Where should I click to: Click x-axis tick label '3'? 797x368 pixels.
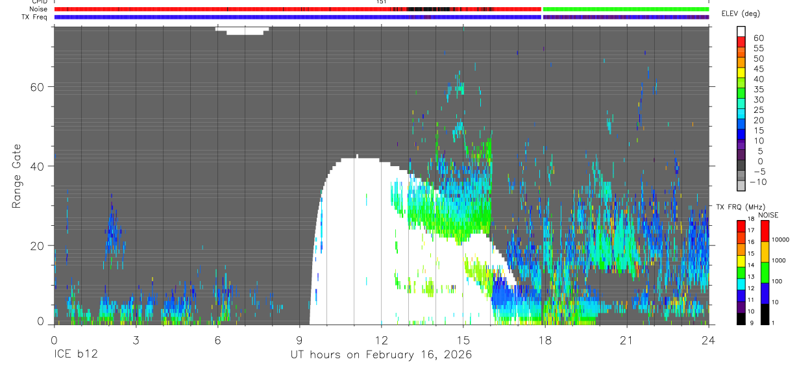click(136, 340)
